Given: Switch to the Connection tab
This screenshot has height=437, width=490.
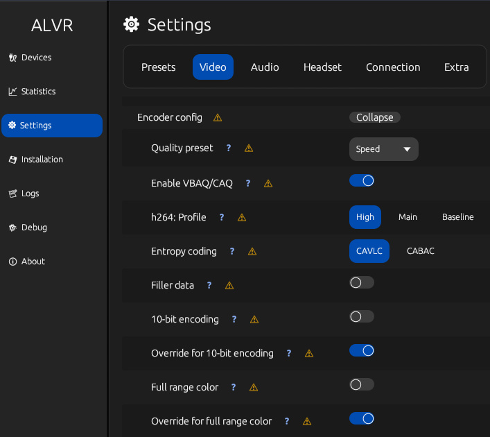Looking at the screenshot, I should [393, 67].
